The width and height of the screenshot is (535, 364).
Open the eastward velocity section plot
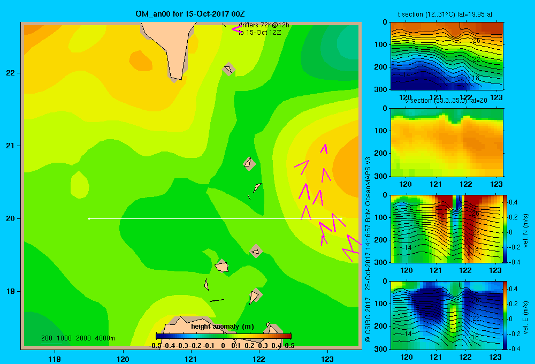447,315
